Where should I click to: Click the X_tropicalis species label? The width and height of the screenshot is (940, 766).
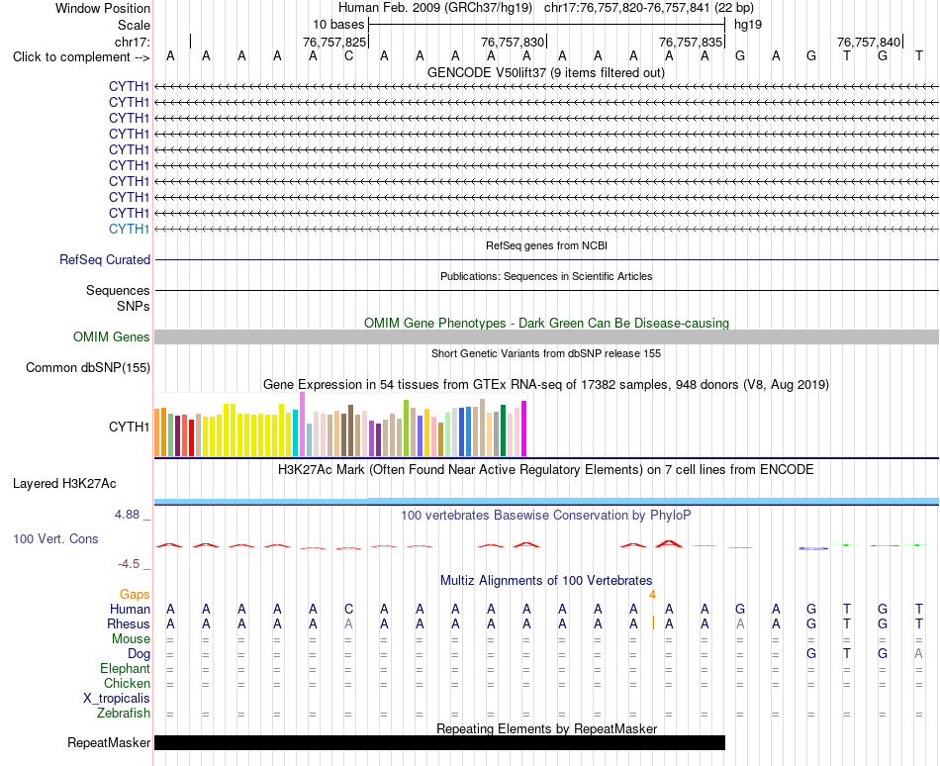pyautogui.click(x=117, y=699)
